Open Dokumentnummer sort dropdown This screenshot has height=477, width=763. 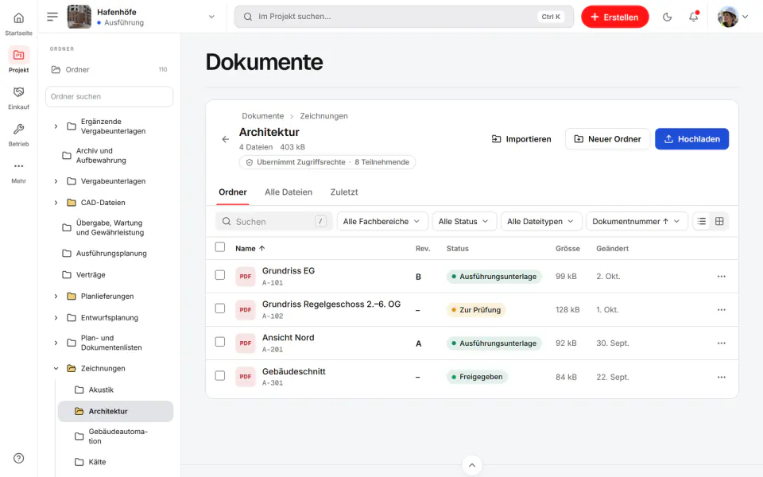(637, 222)
